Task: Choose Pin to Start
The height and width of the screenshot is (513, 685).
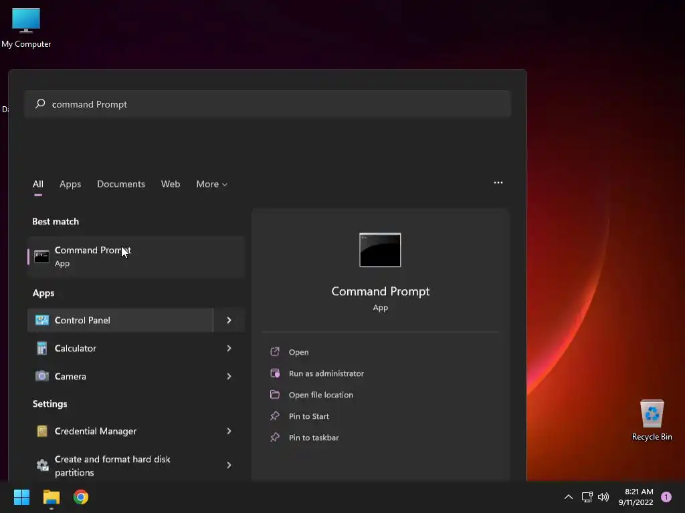Action: pos(309,416)
